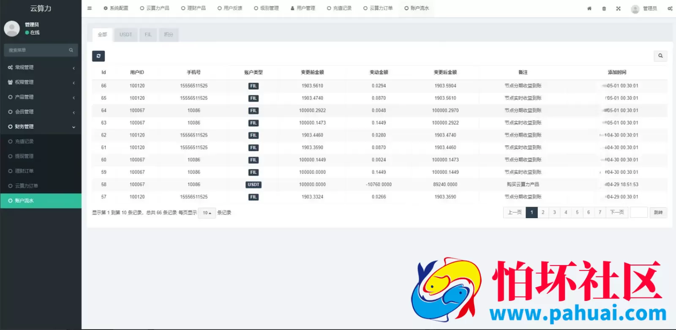This screenshot has width=676, height=330.
Task: Open 用户管理 top tab
Action: 303,8
